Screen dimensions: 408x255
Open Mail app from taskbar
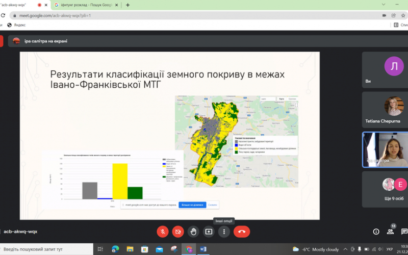(x=159, y=249)
